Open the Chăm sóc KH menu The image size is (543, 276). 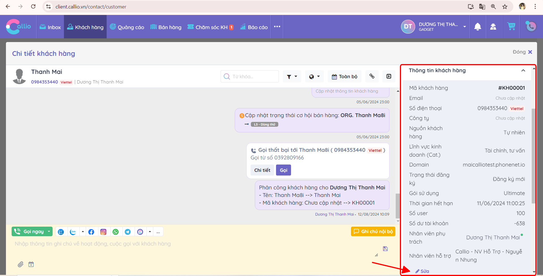pyautogui.click(x=210, y=27)
